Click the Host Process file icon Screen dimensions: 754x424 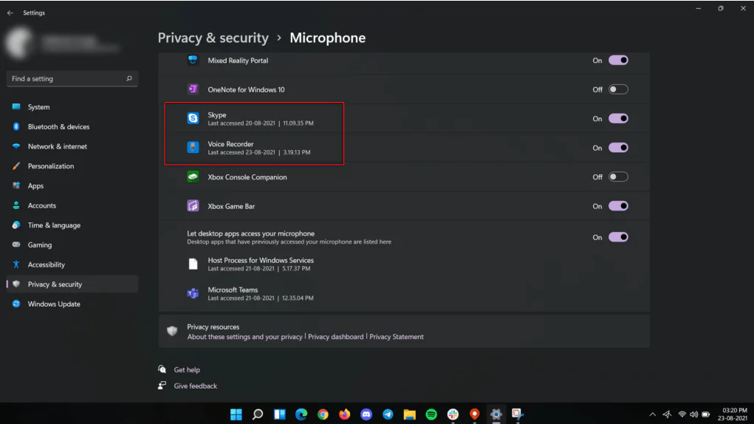[193, 264]
